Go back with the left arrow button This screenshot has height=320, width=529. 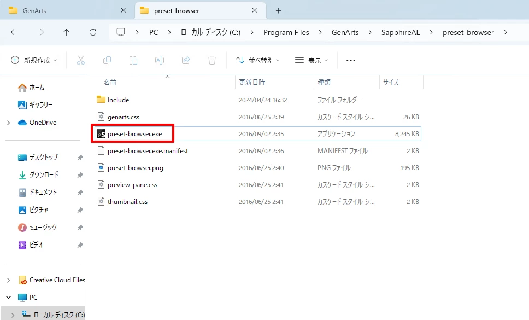pos(14,32)
